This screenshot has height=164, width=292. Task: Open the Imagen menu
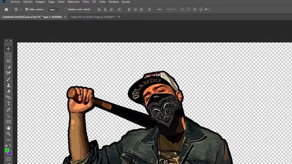click(x=41, y=2)
